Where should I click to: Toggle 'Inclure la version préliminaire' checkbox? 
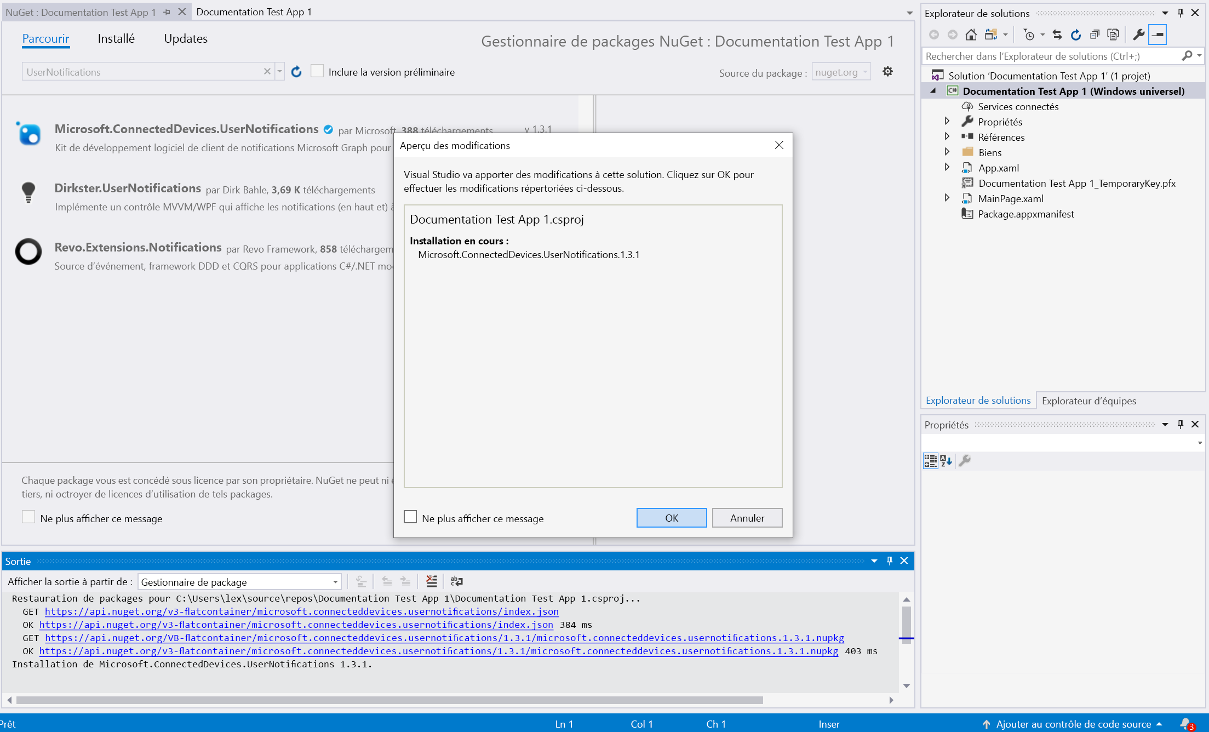coord(319,72)
